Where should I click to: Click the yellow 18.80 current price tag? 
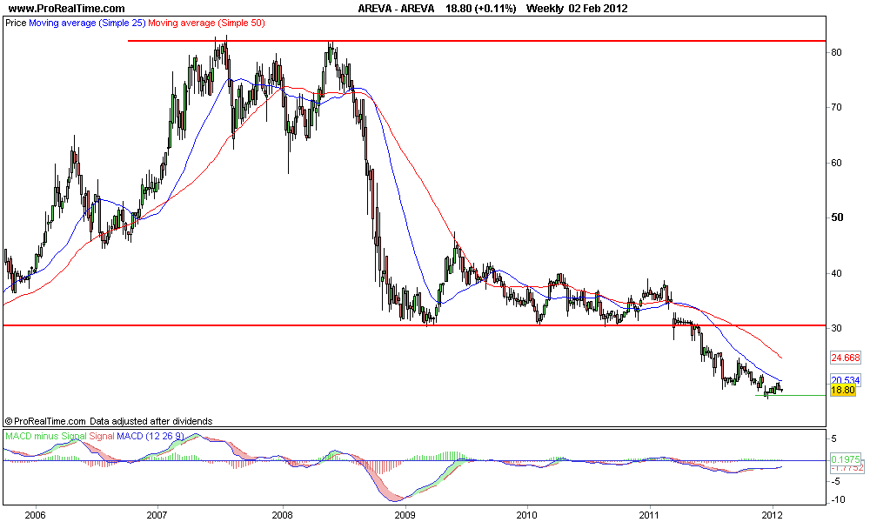pos(844,390)
